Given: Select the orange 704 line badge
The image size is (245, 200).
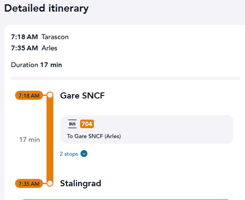Looking at the screenshot, I should pyautogui.click(x=87, y=124).
